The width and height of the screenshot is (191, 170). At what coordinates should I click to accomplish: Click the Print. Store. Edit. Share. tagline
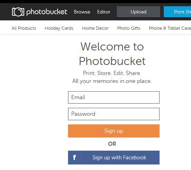click(x=112, y=73)
